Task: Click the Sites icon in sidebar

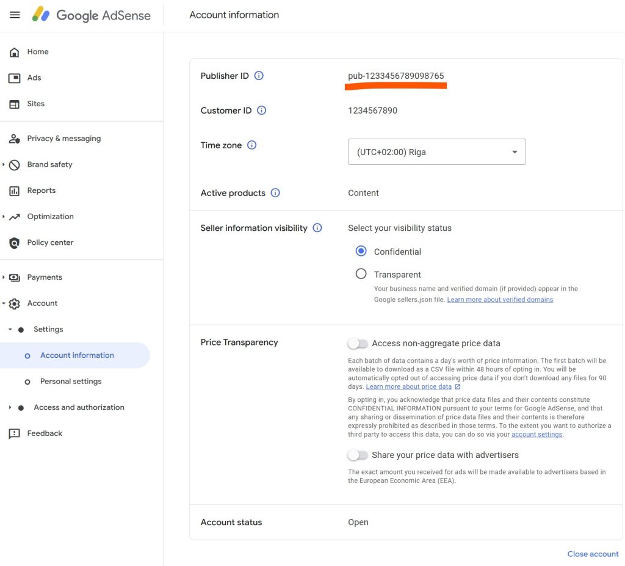Action: point(14,104)
